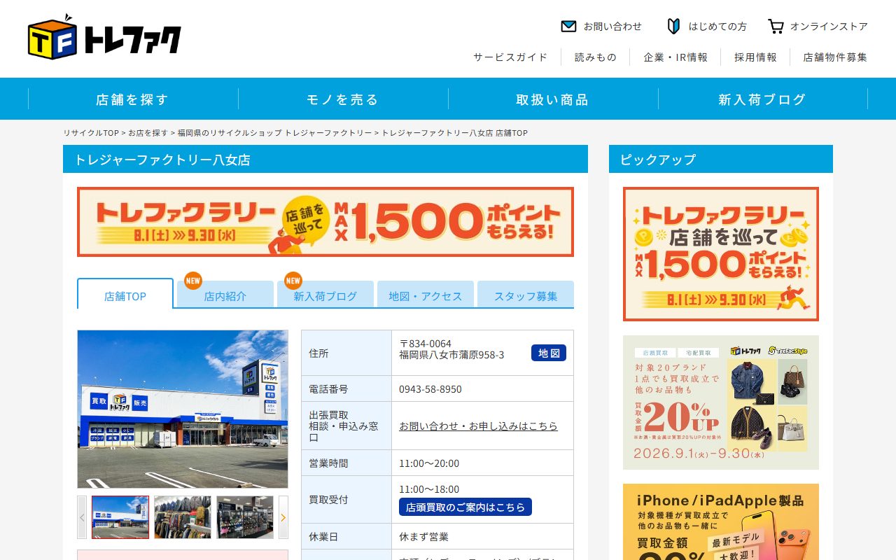Select the display shelf thumbnail
Screen dimensions: 896x560
[x=245, y=517]
